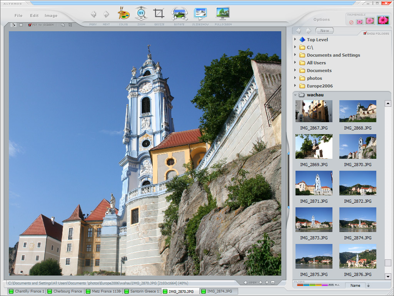This screenshot has width=394, height=296.
Task: Switch to Fullscreen view
Action: click(223, 14)
